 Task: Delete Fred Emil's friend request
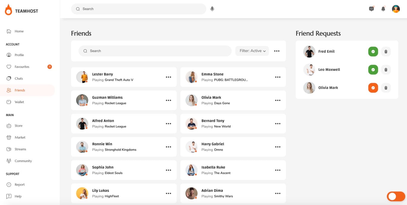coord(386,52)
